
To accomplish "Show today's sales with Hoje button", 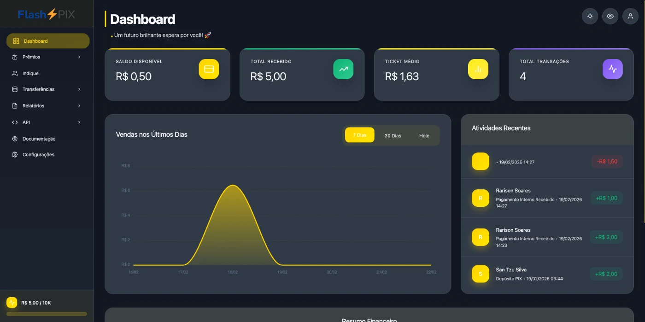I will point(424,136).
